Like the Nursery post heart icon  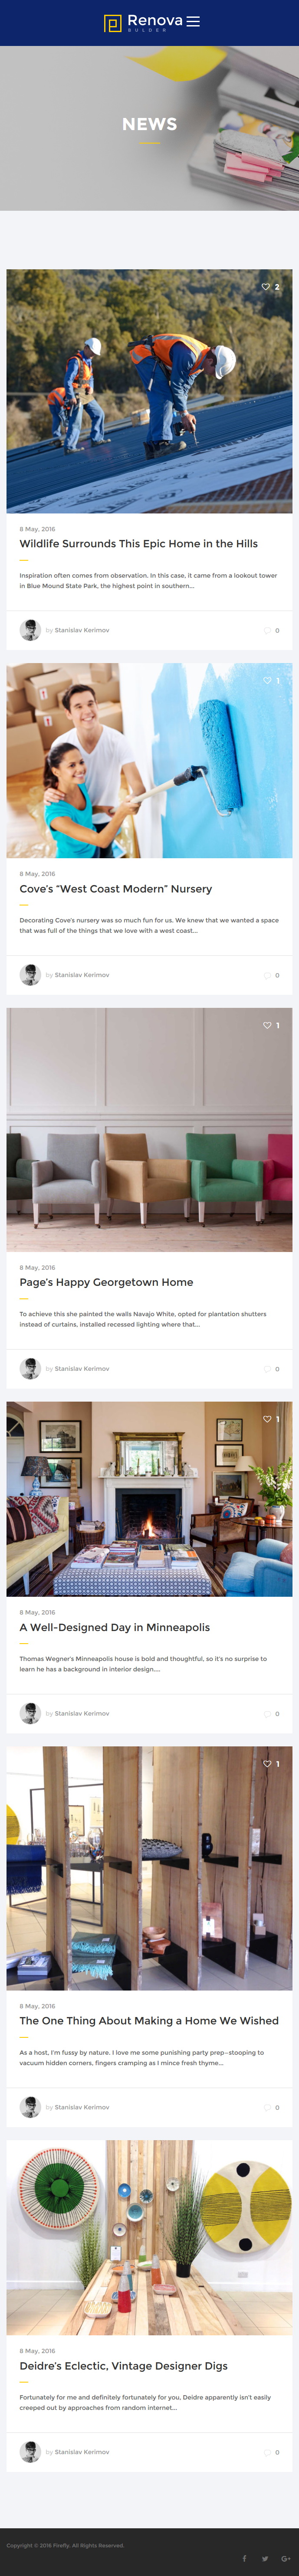[267, 680]
